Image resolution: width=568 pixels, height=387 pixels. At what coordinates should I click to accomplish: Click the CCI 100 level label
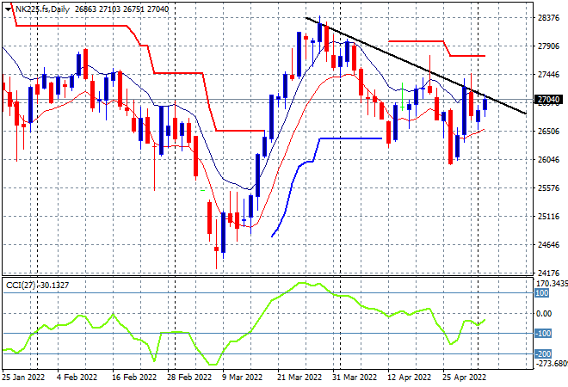pos(542,293)
